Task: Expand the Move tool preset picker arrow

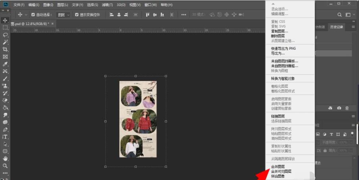Action: (x=26, y=15)
